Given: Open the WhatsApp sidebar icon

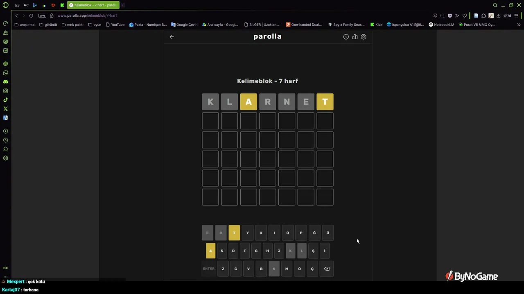Looking at the screenshot, I should tap(6, 73).
